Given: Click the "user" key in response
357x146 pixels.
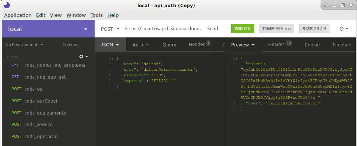Looking at the screenshot, I should coord(253,103).
